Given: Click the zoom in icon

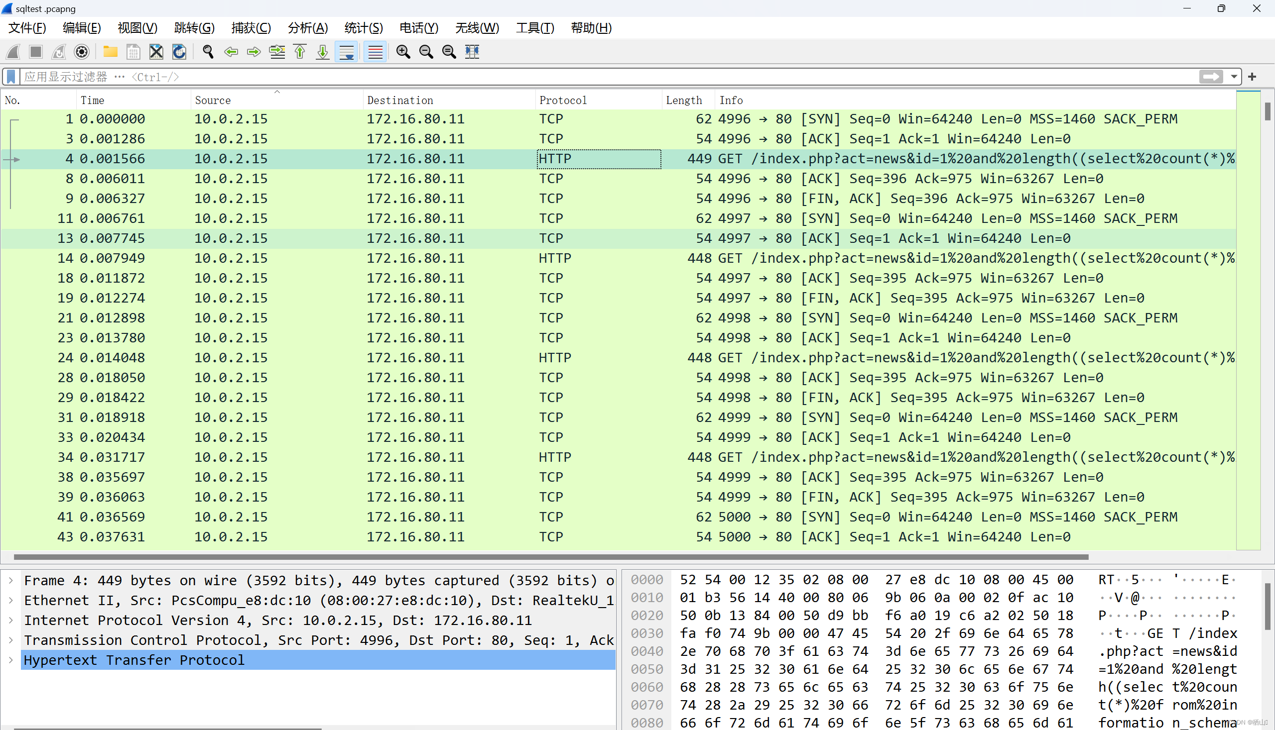Looking at the screenshot, I should pos(403,52).
